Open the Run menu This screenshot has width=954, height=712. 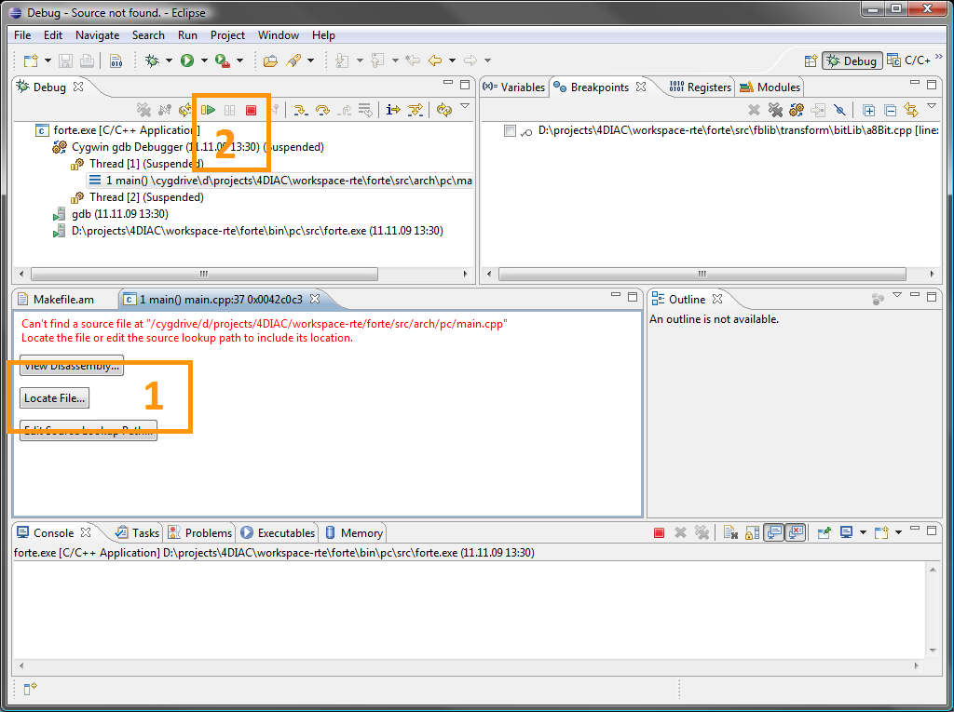click(x=187, y=34)
